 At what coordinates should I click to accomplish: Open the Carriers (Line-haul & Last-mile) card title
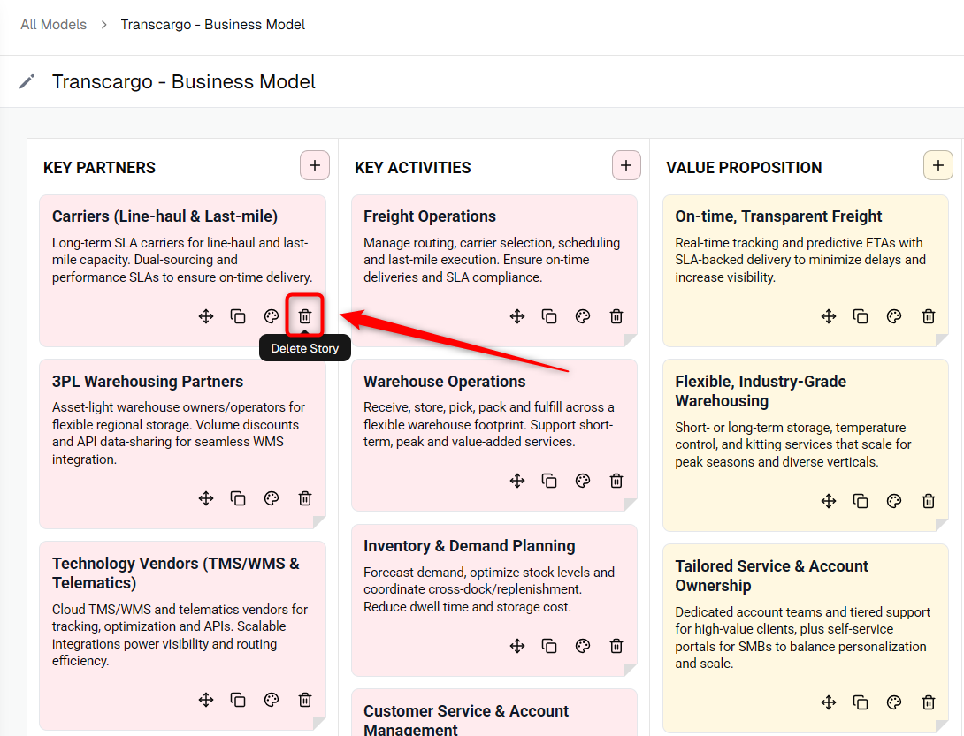(164, 216)
